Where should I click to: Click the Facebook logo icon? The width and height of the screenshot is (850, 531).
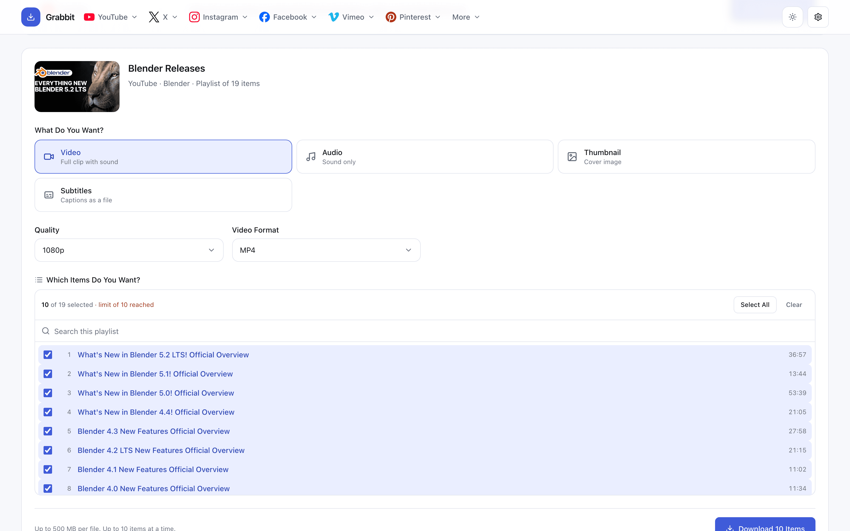point(265,17)
